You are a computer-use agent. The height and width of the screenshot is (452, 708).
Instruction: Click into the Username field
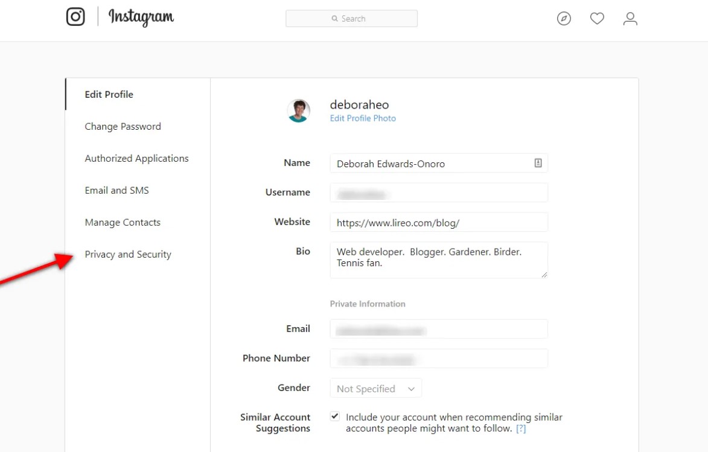(439, 193)
